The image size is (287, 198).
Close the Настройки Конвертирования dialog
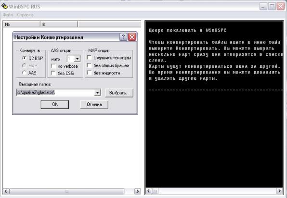(132, 37)
